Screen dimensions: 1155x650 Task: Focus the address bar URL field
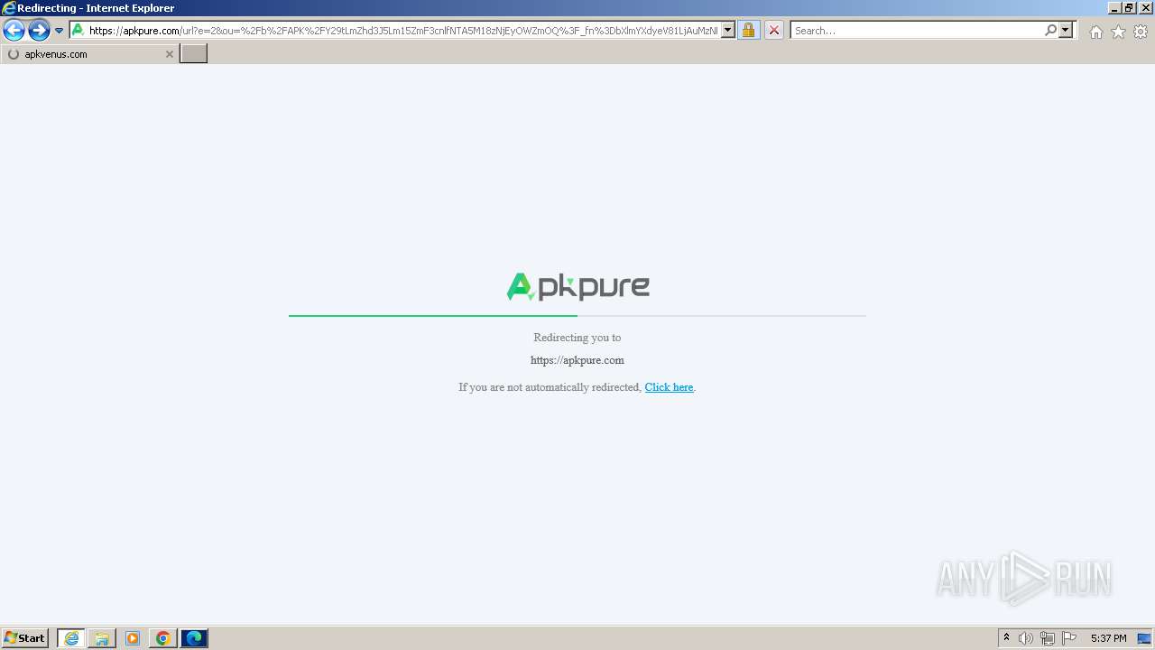[x=403, y=30]
